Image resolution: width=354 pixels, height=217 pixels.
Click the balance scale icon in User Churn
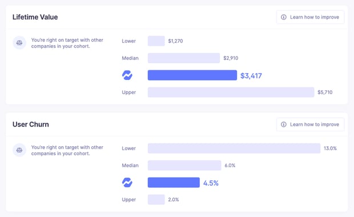point(19,150)
